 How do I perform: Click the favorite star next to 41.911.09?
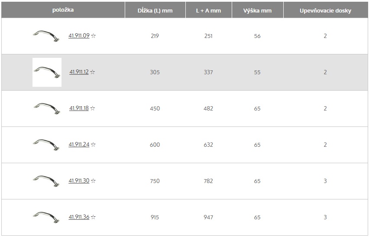(94, 36)
